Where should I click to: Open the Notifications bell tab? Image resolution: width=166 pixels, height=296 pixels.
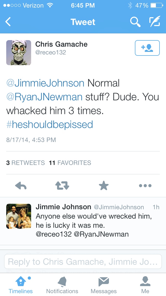point(62,285)
